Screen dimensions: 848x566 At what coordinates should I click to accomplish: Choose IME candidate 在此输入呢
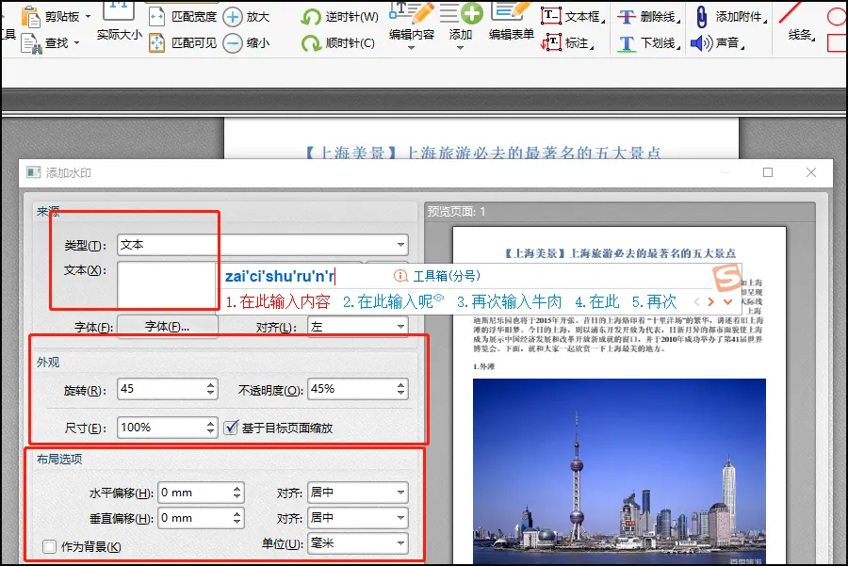click(x=393, y=301)
